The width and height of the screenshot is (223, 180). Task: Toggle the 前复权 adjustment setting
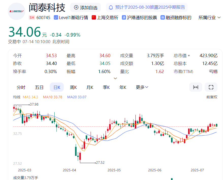click(212, 97)
